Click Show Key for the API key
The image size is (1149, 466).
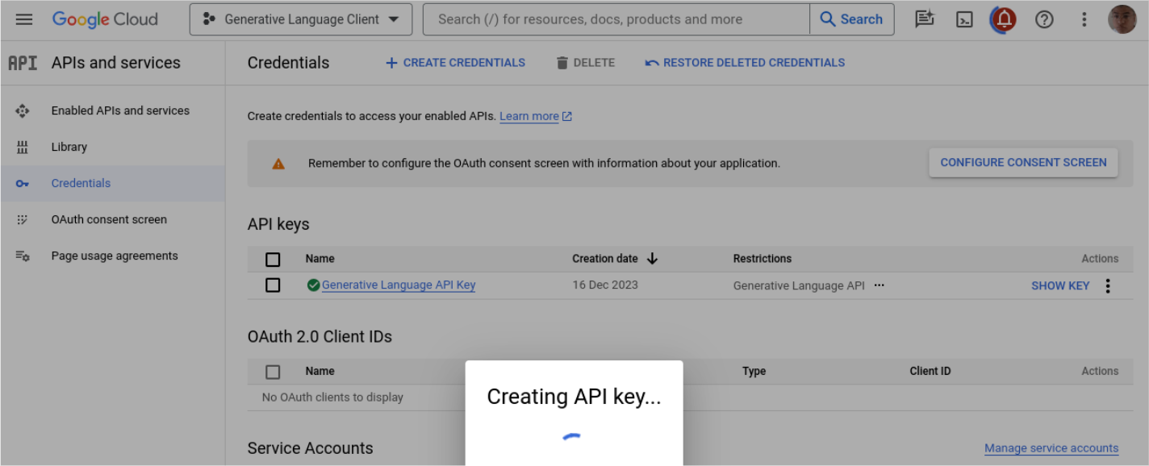1060,285
